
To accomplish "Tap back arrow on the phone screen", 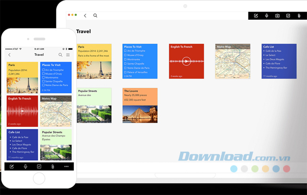I will [x=10, y=55].
